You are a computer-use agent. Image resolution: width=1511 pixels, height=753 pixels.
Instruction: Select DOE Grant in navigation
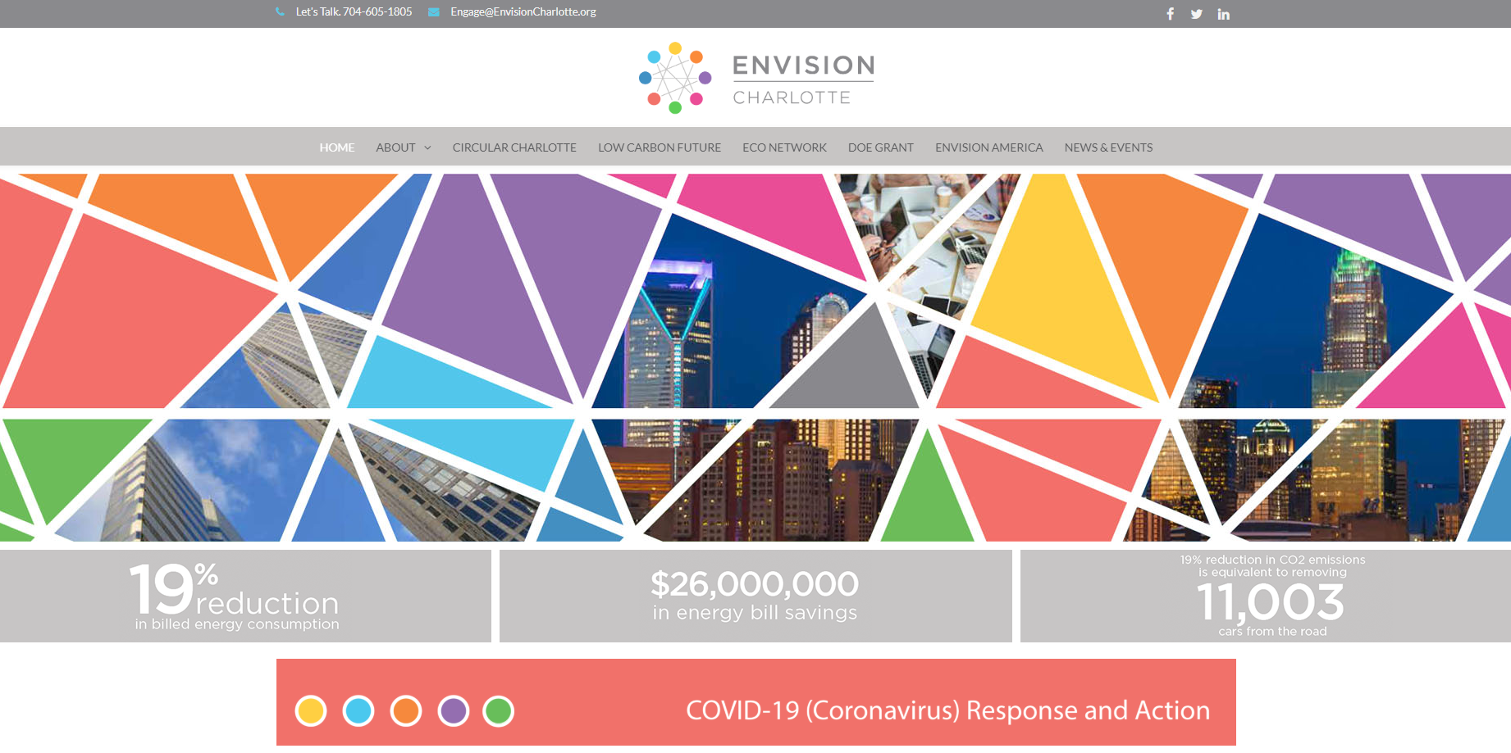tap(880, 147)
